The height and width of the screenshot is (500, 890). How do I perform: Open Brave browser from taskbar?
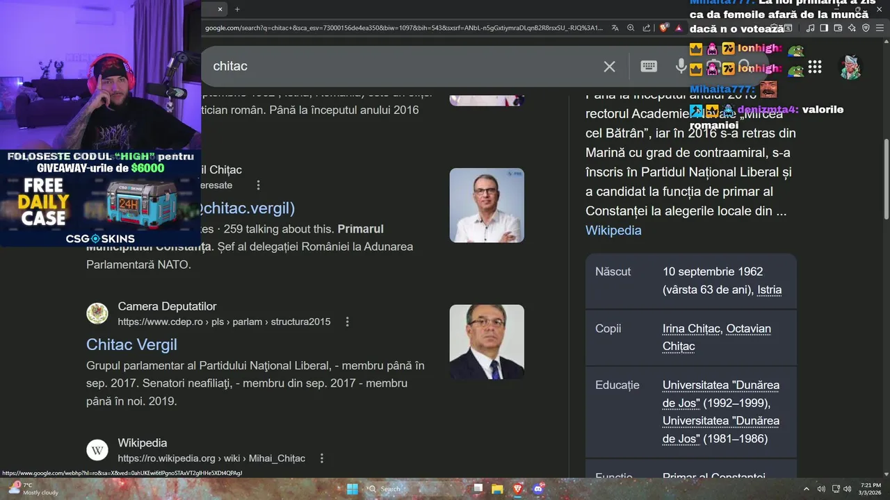[x=517, y=489]
